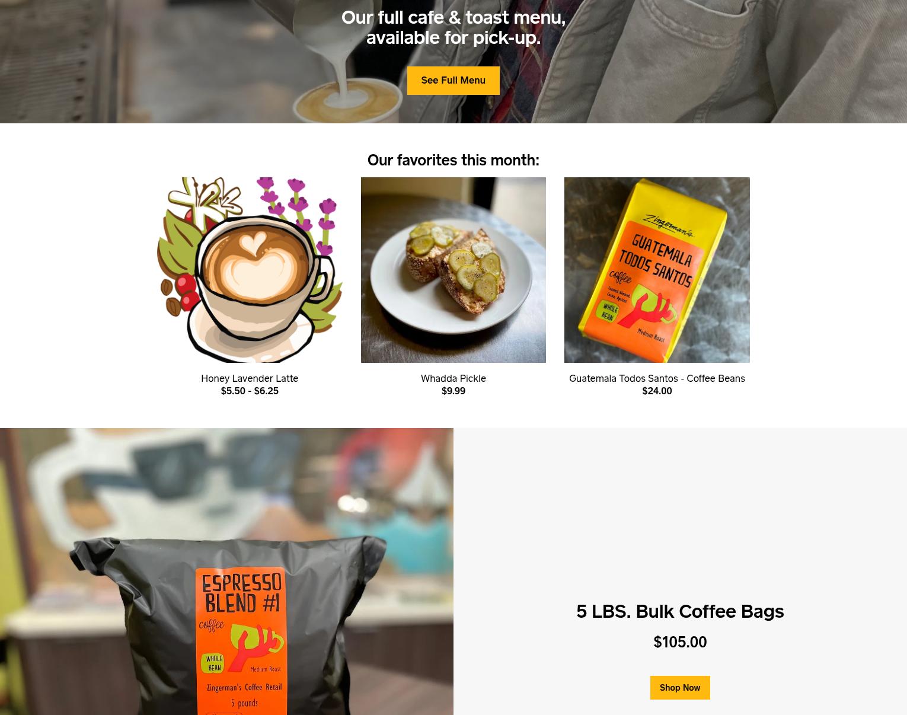This screenshot has width=907, height=715.
Task: Click the $105.00 bulk bag price
Action: (x=680, y=642)
